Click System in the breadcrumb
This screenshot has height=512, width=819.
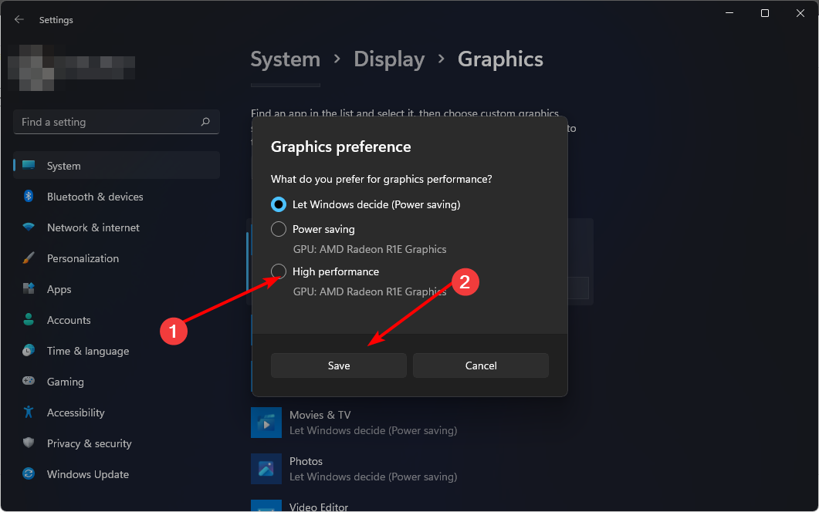pyautogui.click(x=285, y=59)
